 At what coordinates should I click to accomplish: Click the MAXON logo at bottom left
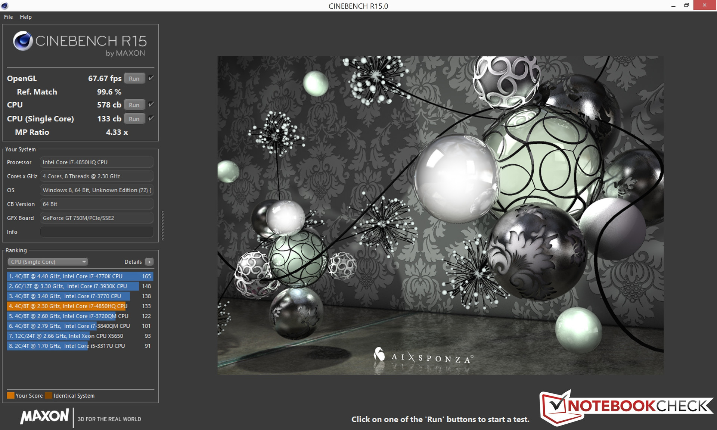pyautogui.click(x=45, y=416)
